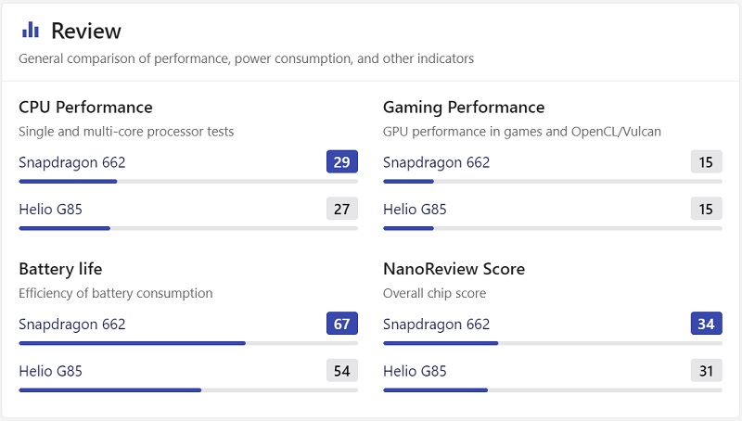The image size is (742, 421).
Task: Click the battery score badge 67
Action: pyautogui.click(x=342, y=324)
